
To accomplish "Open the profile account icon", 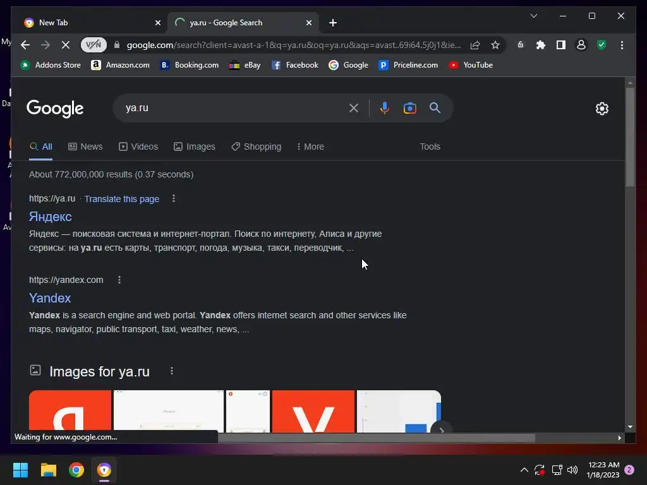I will pyautogui.click(x=581, y=45).
